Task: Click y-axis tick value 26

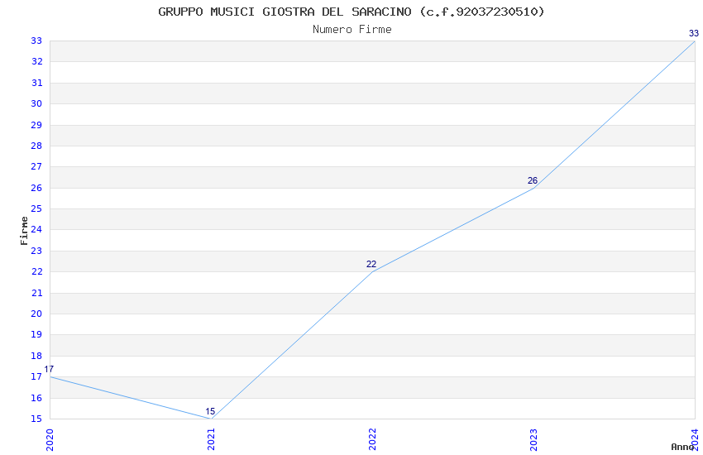Action: tap(36, 188)
